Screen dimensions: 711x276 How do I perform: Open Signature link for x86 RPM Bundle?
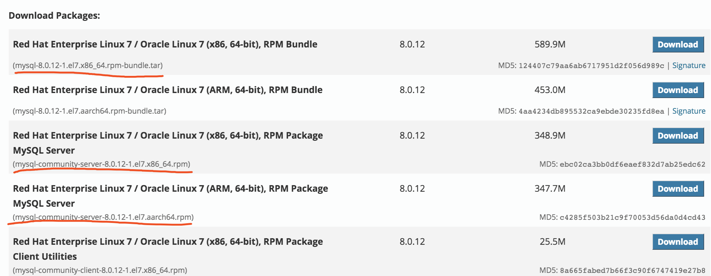click(689, 66)
